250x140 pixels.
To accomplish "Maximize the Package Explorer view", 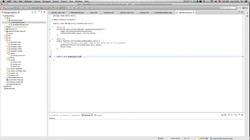I will (x=45, y=12).
